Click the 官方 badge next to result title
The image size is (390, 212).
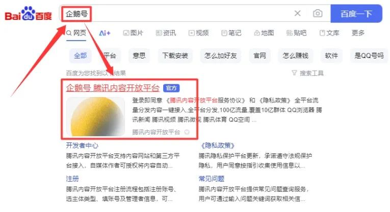pos(171,88)
